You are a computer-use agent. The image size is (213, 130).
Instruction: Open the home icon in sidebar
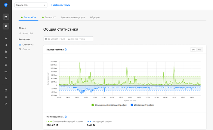(x=6, y=38)
